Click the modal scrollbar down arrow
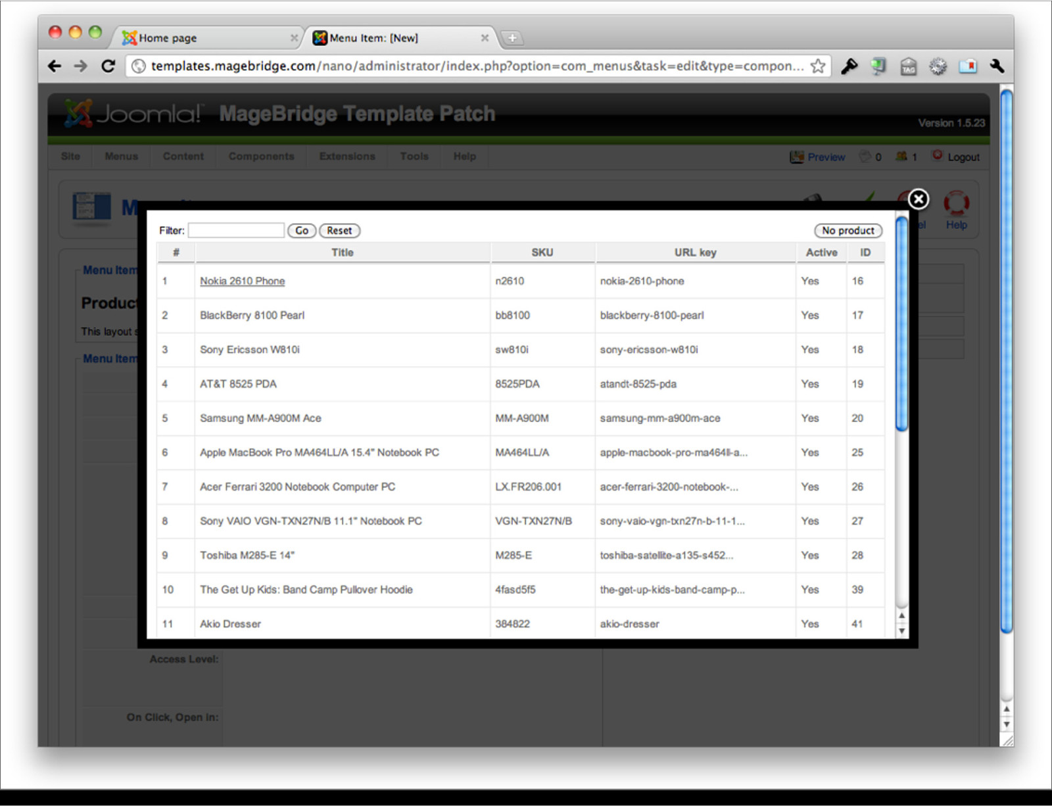 click(x=901, y=631)
